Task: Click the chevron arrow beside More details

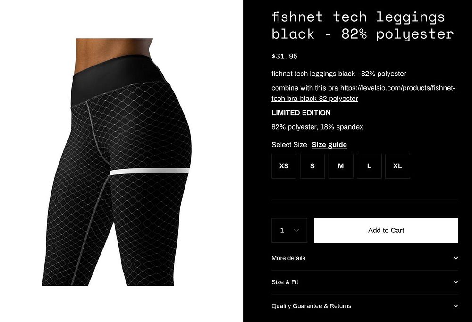Action: pyautogui.click(x=456, y=258)
